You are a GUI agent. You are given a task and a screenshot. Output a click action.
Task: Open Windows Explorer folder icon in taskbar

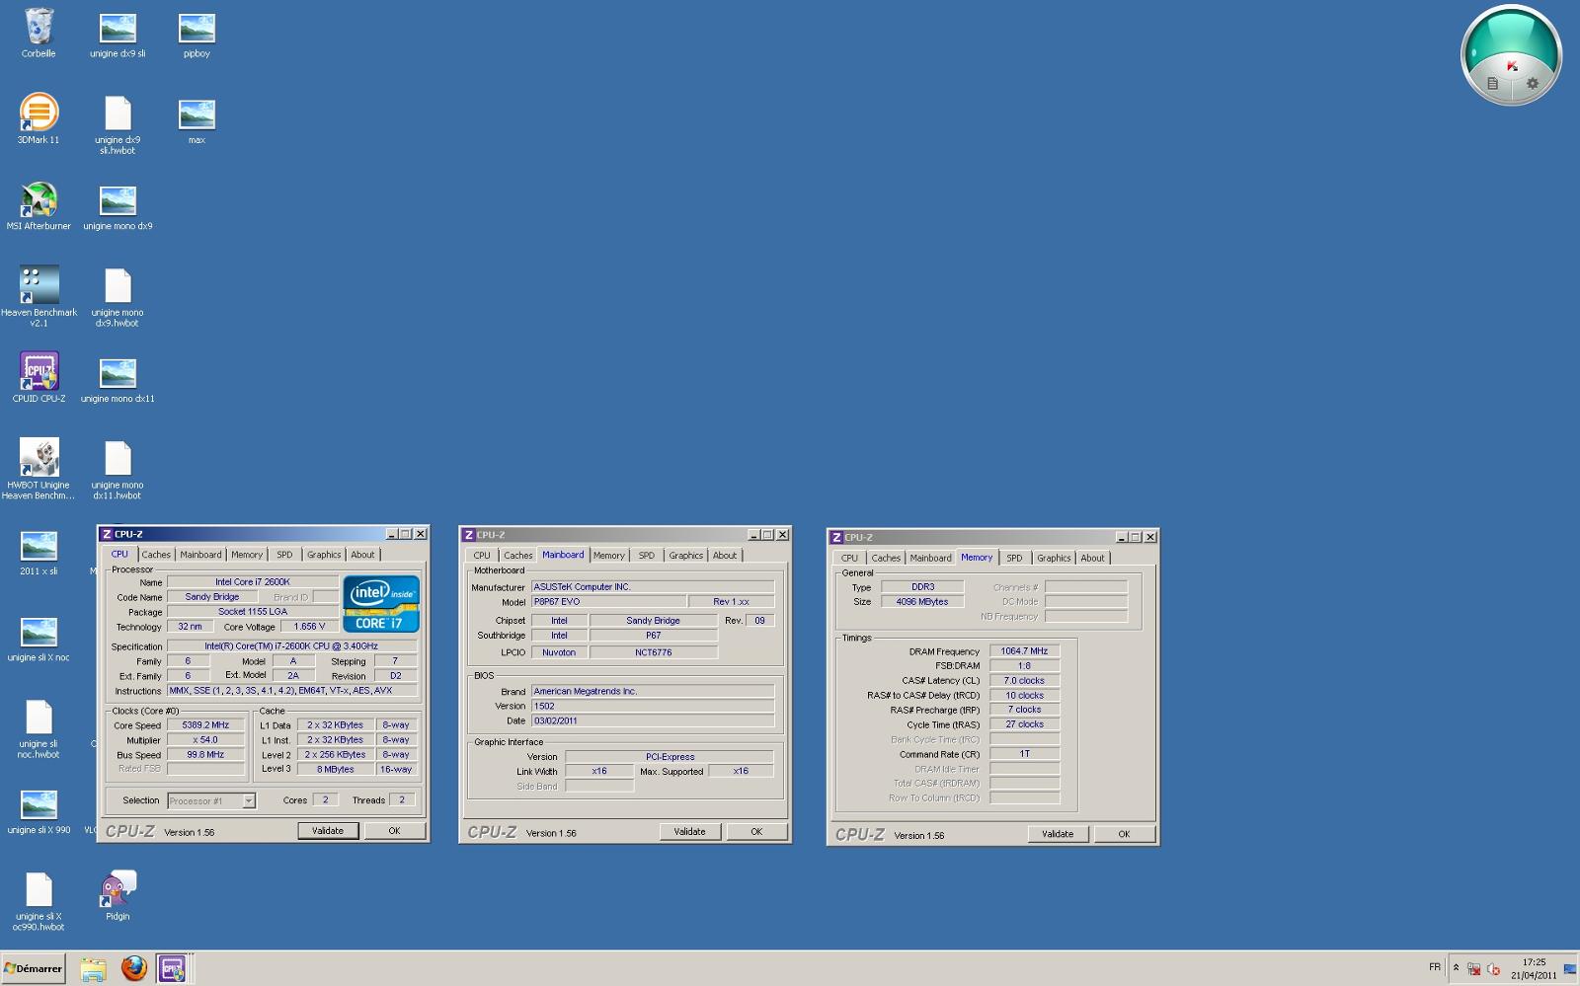tap(93, 968)
